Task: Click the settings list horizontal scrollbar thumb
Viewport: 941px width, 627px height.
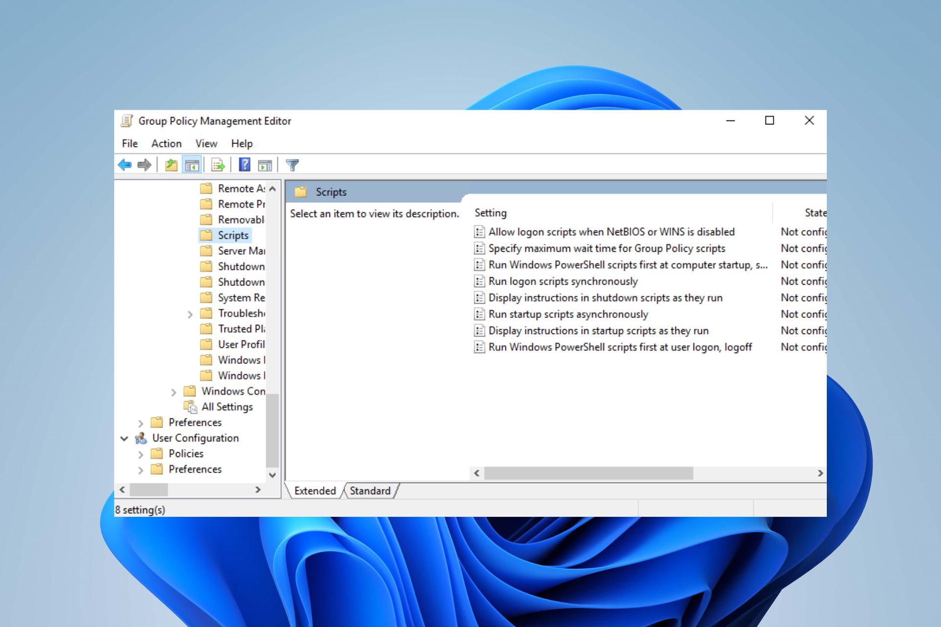Action: tap(589, 473)
